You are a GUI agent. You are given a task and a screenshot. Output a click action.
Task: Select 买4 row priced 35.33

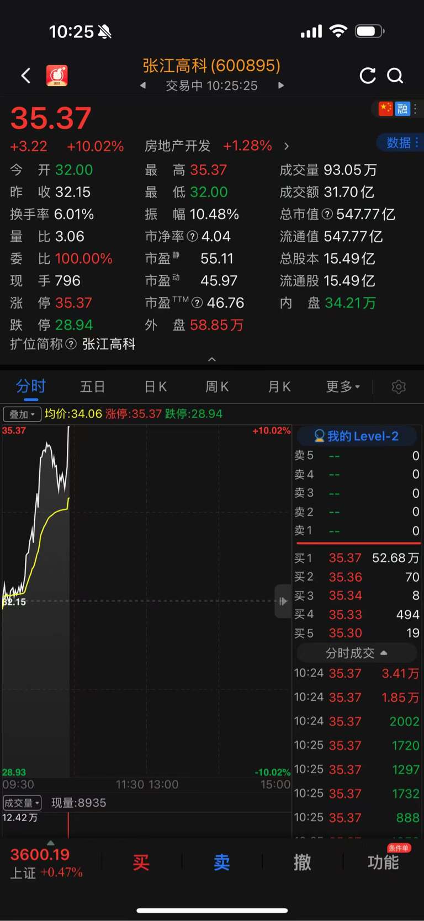[x=357, y=614]
